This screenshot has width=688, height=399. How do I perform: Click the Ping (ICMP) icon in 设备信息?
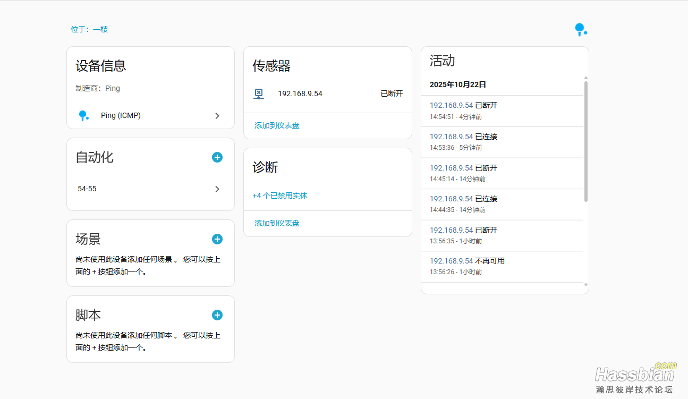[x=83, y=116]
